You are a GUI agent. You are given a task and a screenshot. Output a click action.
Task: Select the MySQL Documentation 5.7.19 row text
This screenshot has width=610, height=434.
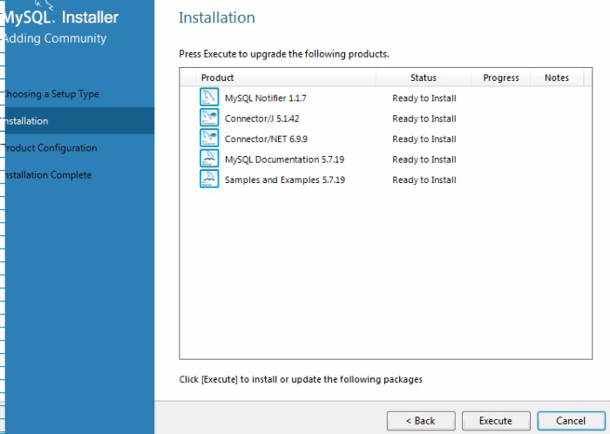[x=285, y=159]
